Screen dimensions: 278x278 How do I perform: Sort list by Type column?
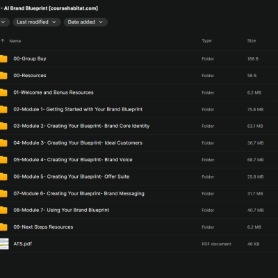206,41
